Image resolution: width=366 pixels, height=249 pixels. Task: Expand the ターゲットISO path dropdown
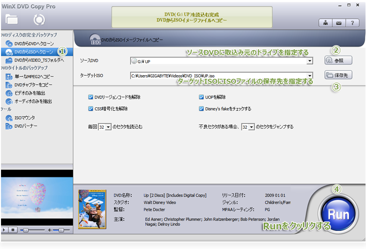tap(310, 76)
